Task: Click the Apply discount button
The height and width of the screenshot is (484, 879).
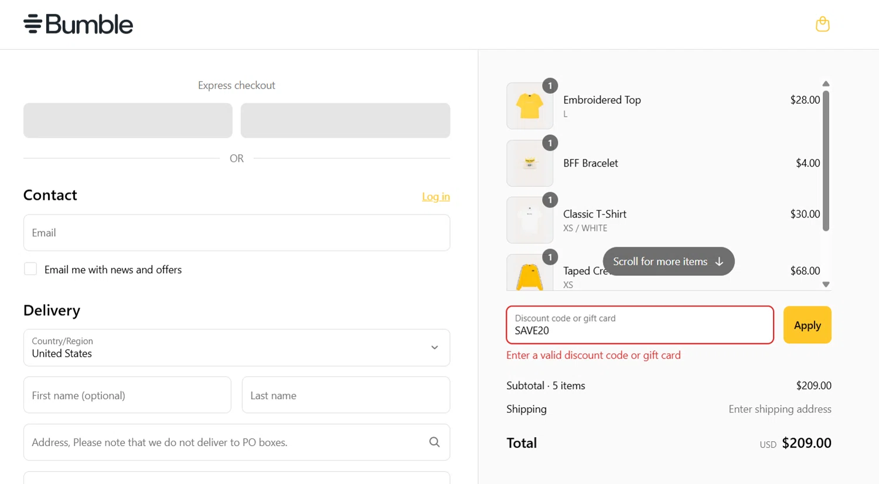Action: click(x=807, y=325)
